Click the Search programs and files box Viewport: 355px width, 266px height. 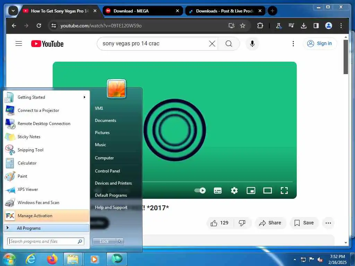(x=46, y=241)
